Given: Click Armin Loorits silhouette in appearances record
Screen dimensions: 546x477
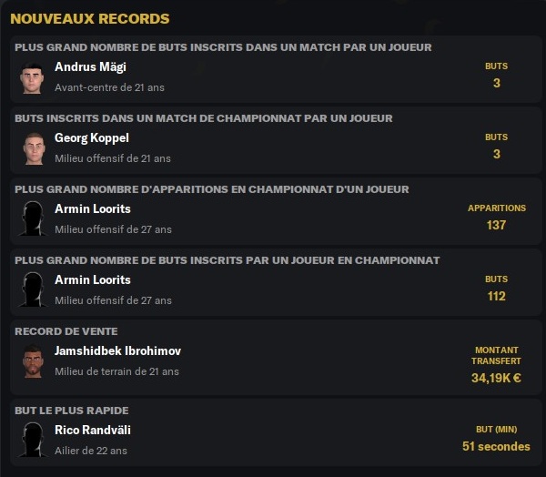Looking at the screenshot, I should pyautogui.click(x=33, y=218).
